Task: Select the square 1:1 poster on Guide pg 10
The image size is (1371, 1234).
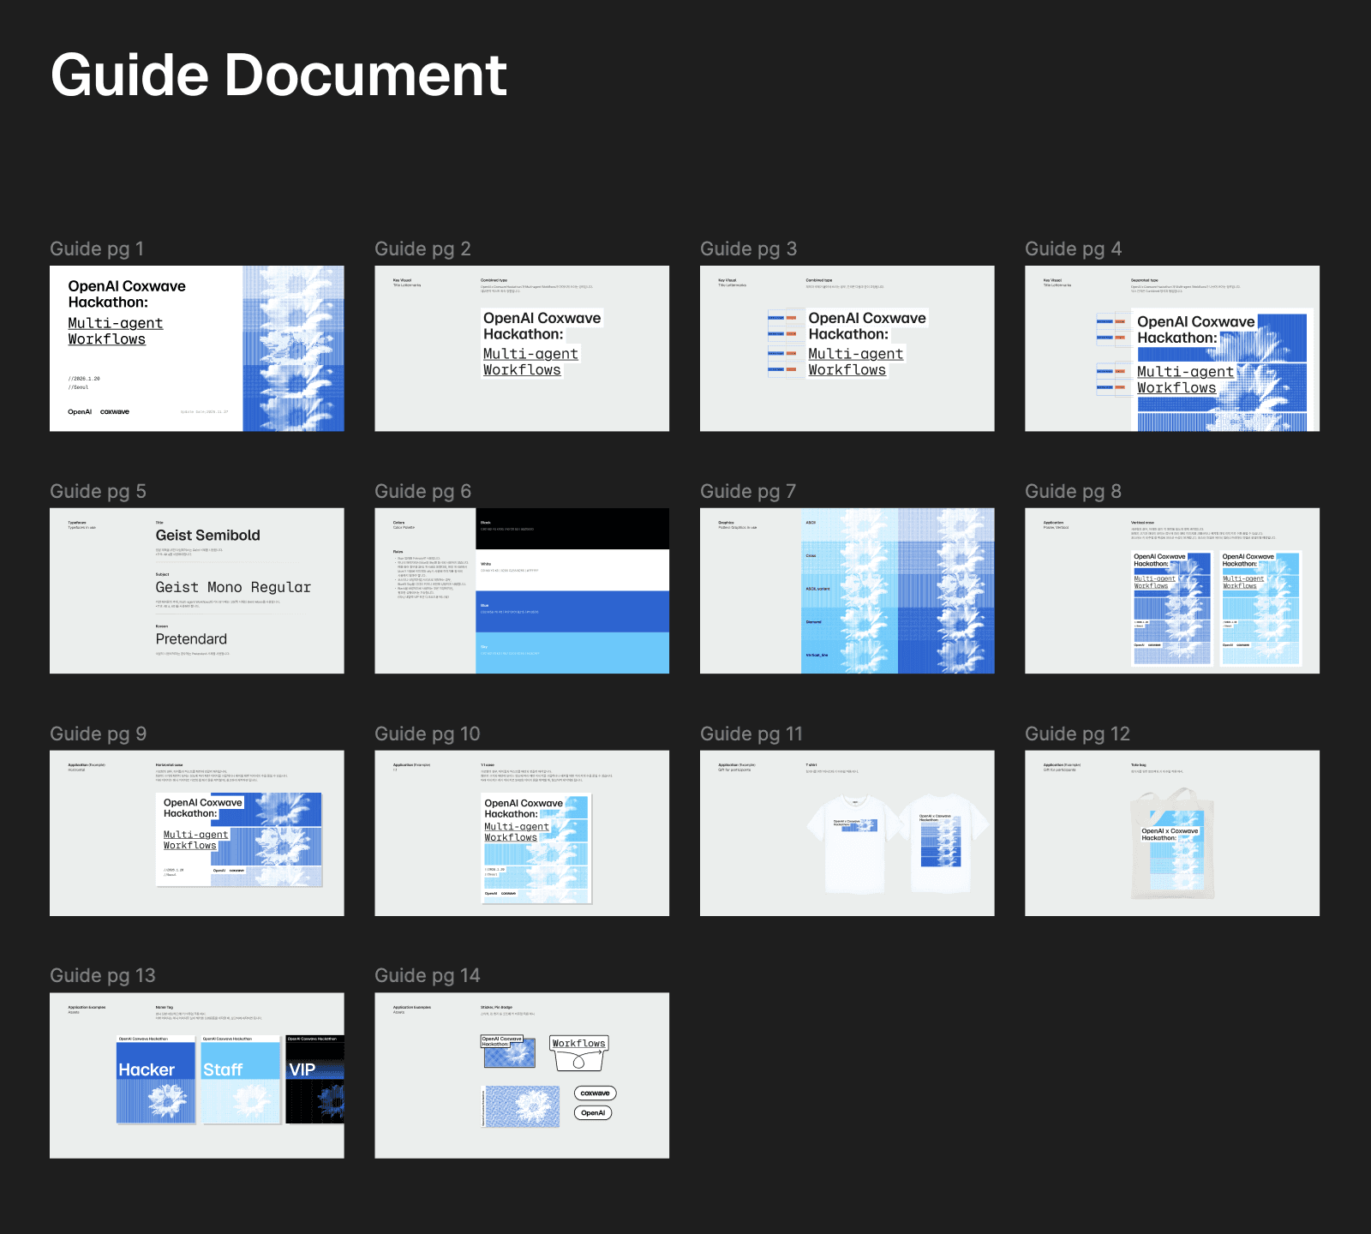Action: (x=536, y=848)
